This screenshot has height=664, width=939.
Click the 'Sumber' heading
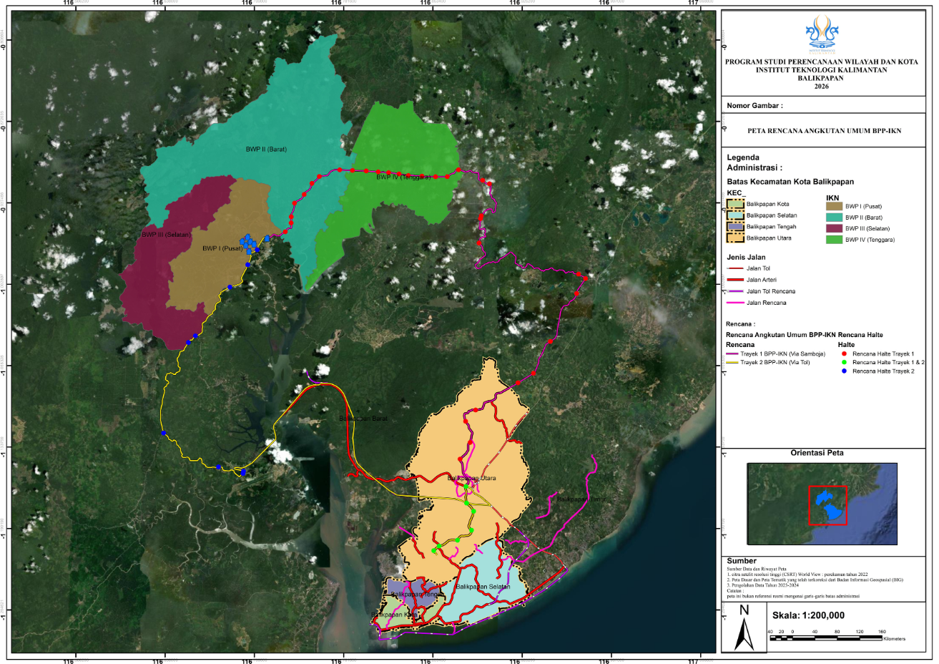click(742, 561)
